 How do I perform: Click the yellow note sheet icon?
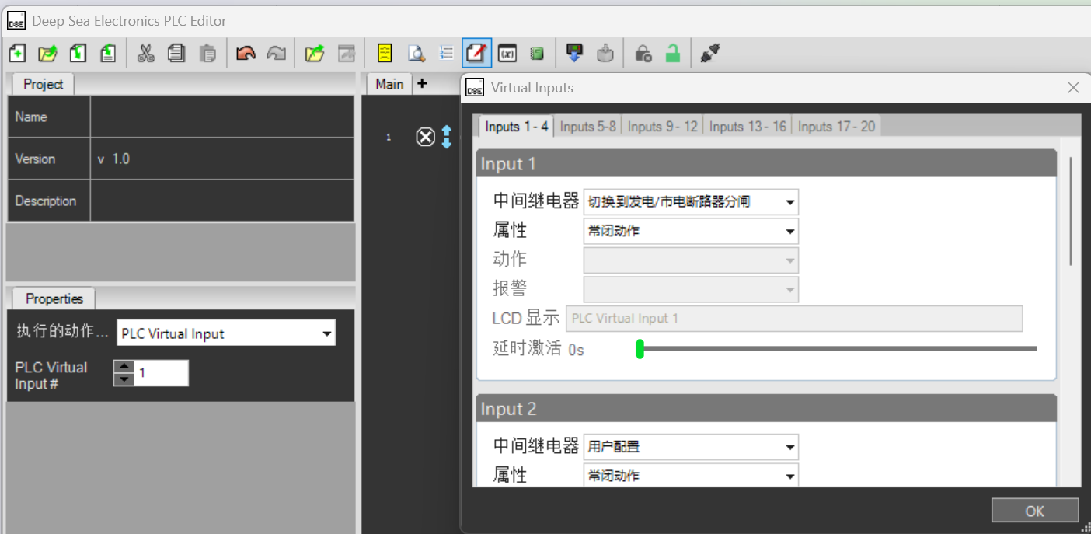point(385,54)
